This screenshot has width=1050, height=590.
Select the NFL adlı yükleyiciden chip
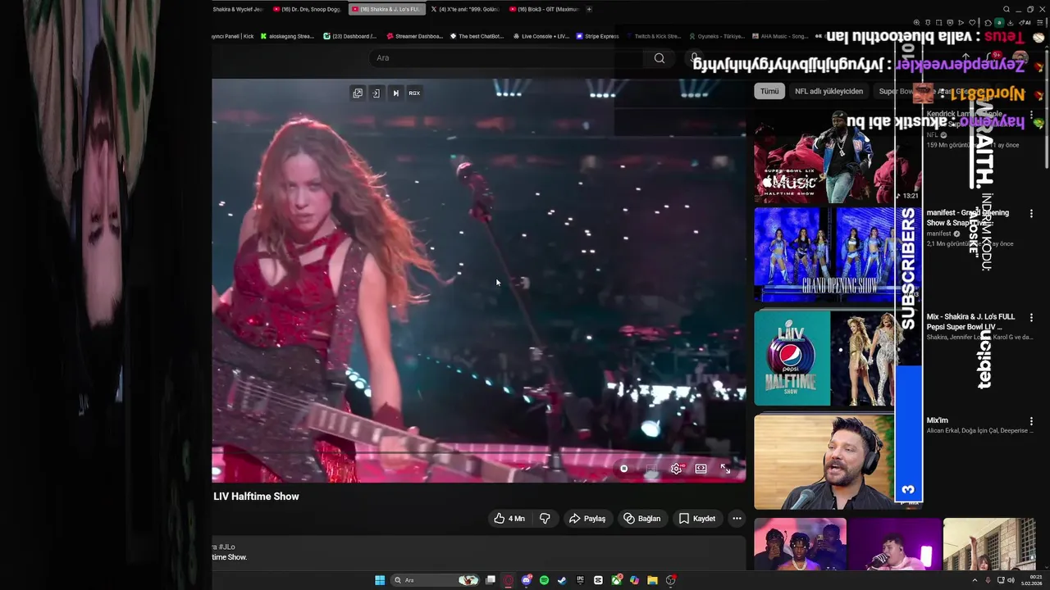click(829, 92)
